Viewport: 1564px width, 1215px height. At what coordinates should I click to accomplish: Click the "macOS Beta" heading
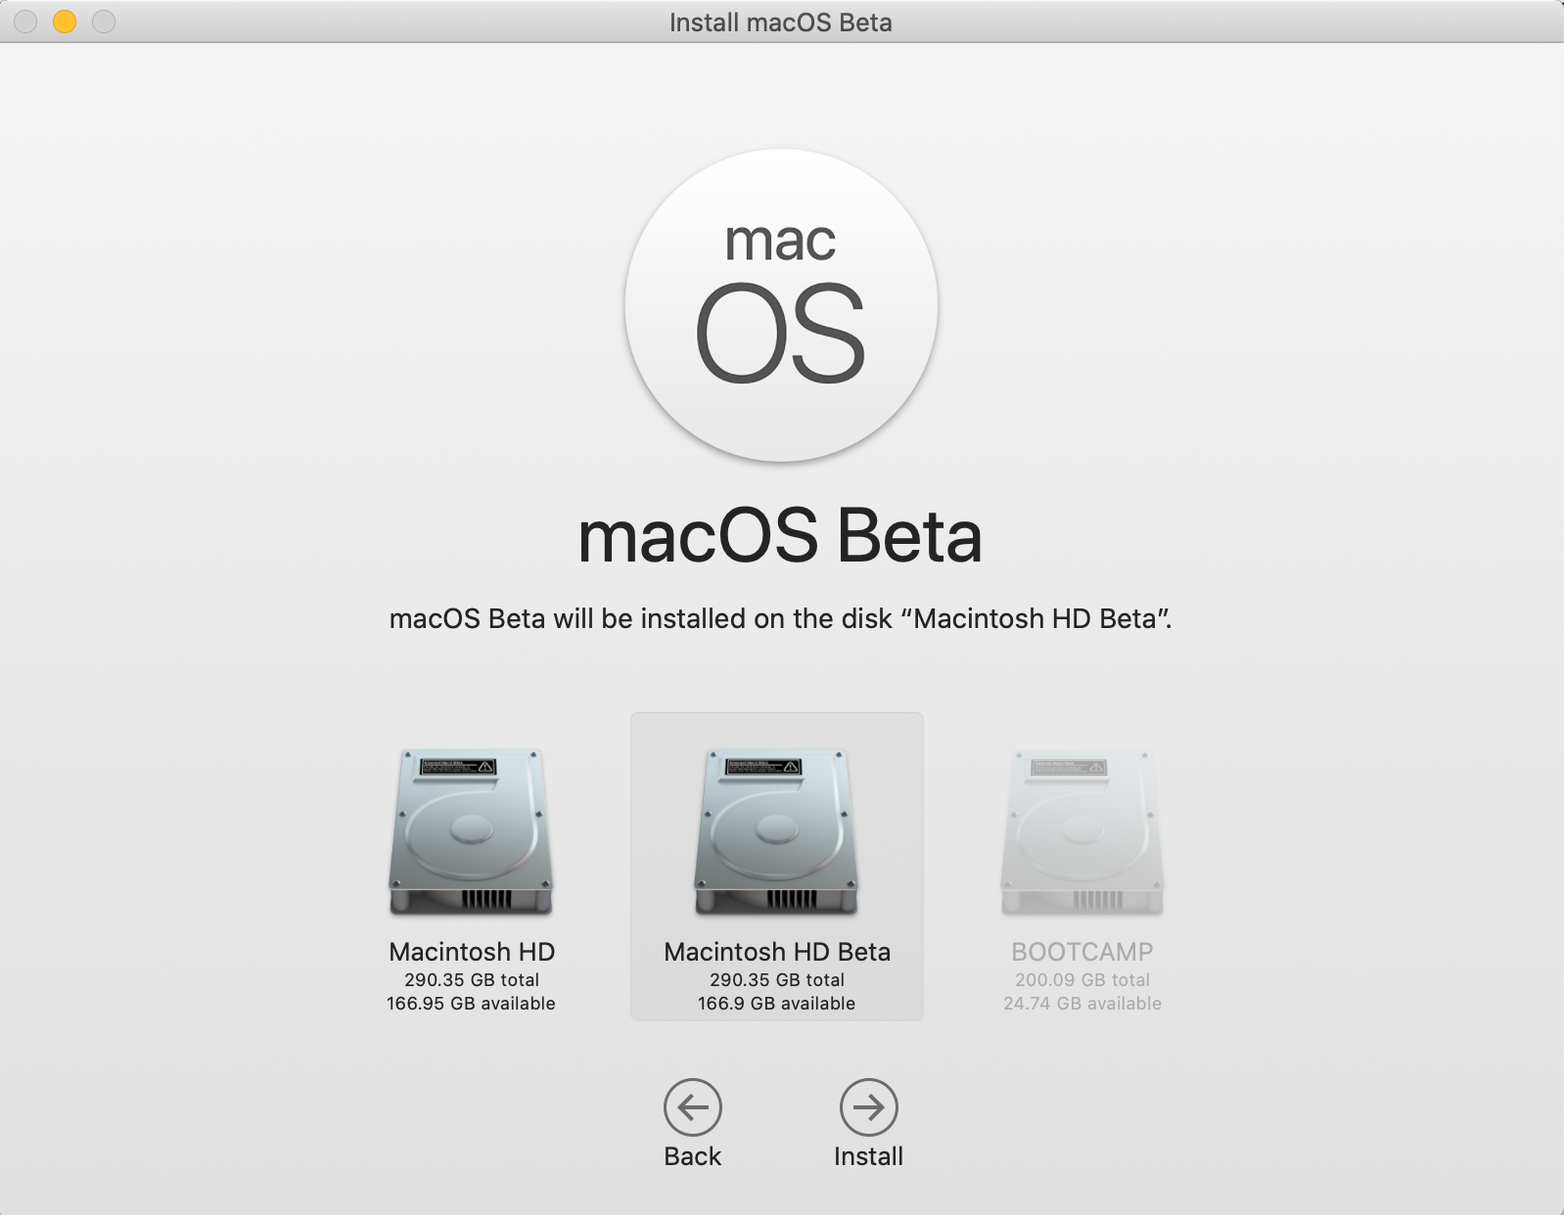tap(780, 537)
